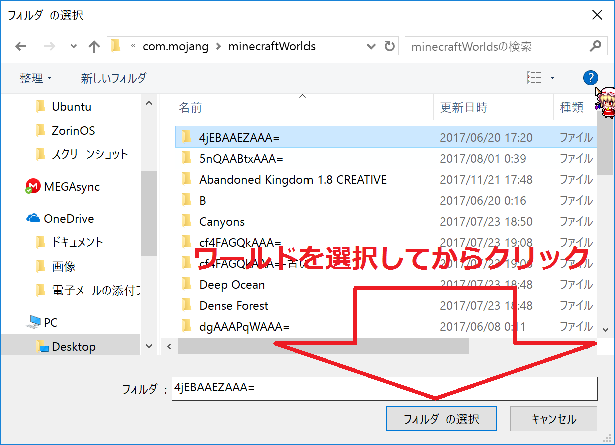The image size is (615, 445).
Task: Click the folder icon beside 4jEBAAEZAAA=
Action: (186, 137)
